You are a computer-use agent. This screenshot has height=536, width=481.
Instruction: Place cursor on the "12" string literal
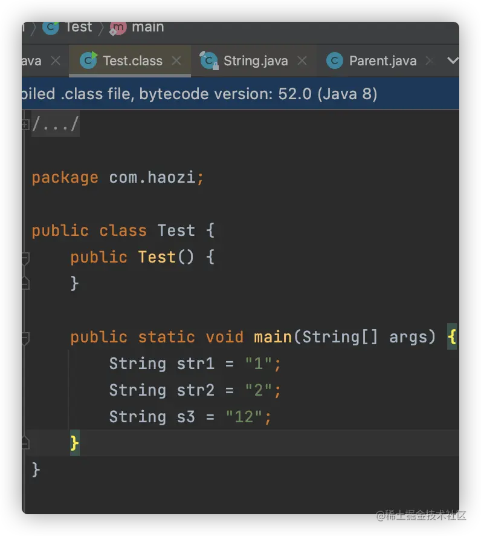tap(245, 417)
